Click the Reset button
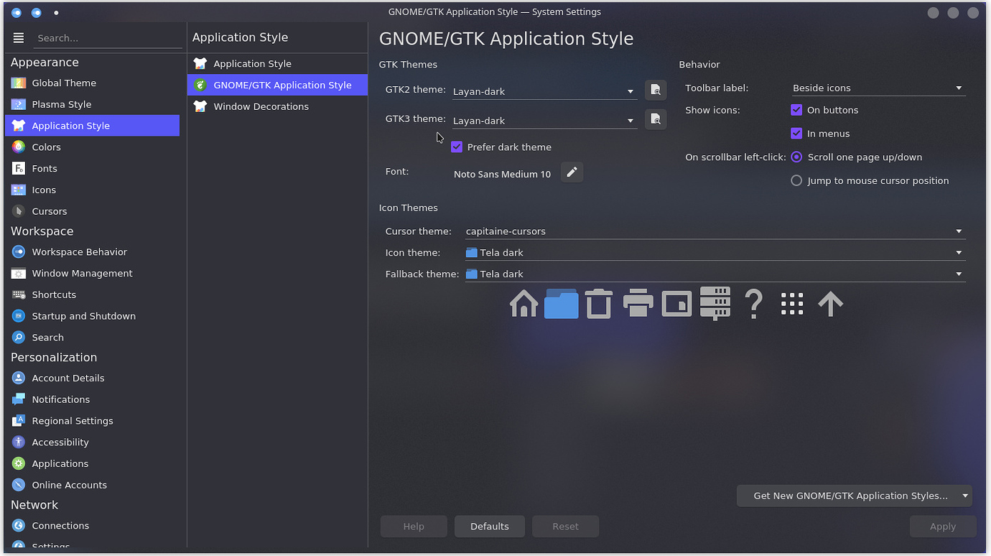 coord(565,527)
